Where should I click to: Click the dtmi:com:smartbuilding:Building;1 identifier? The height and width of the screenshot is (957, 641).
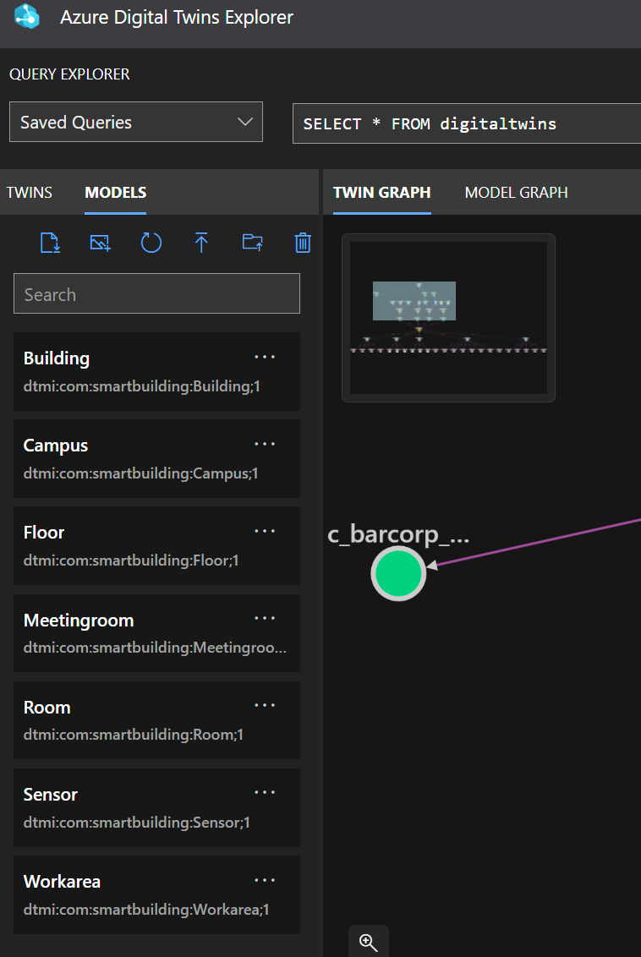tap(141, 386)
